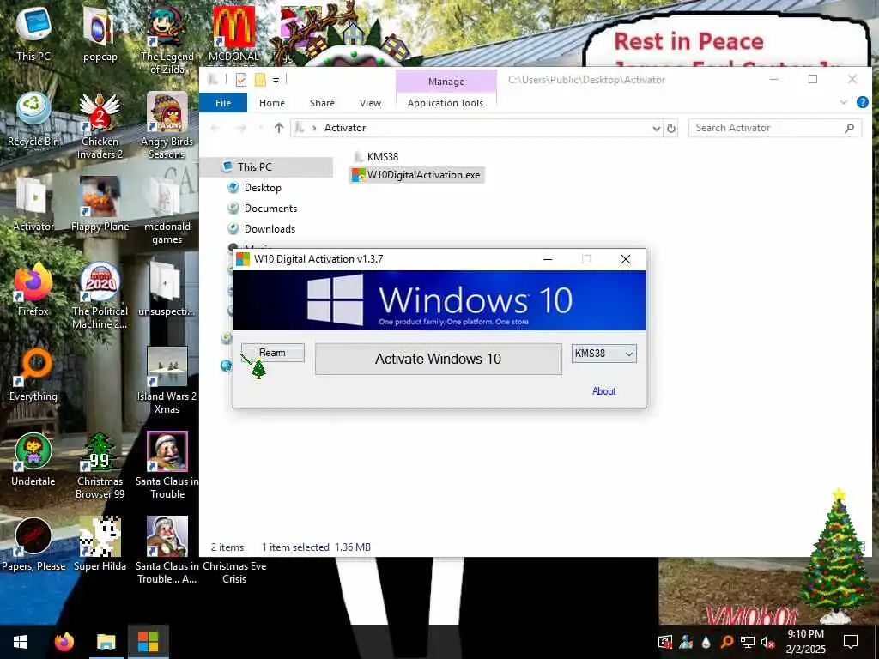
Task: Open the notification center icon
Action: point(851,642)
